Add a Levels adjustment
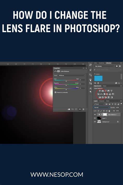 coord(103,91)
